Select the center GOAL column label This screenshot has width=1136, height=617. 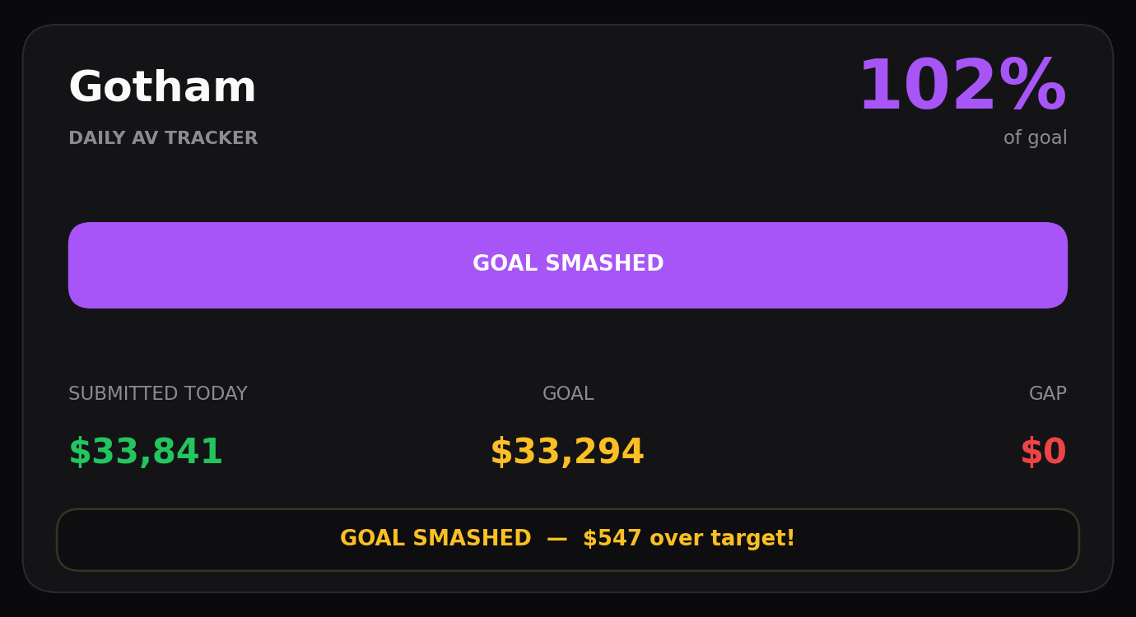[x=568, y=394]
